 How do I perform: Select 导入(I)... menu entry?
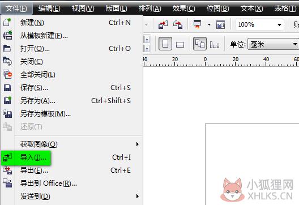[x=72, y=157]
